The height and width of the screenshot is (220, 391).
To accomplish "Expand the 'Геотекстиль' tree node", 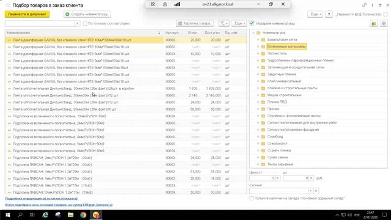I will click(x=258, y=54).
